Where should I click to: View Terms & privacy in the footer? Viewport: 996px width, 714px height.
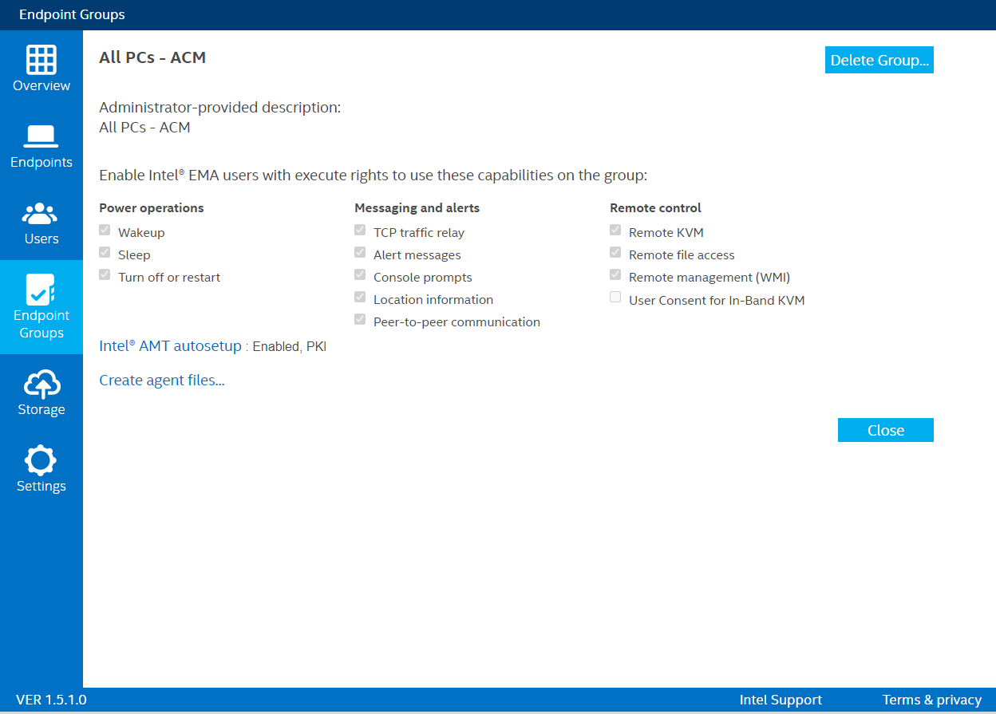click(932, 700)
